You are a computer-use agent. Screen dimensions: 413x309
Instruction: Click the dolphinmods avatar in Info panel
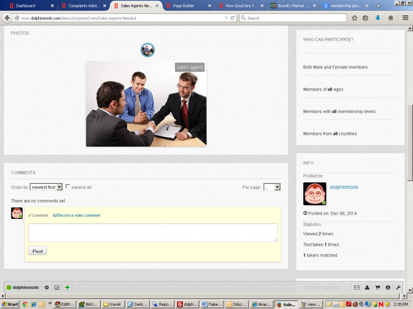(x=315, y=194)
